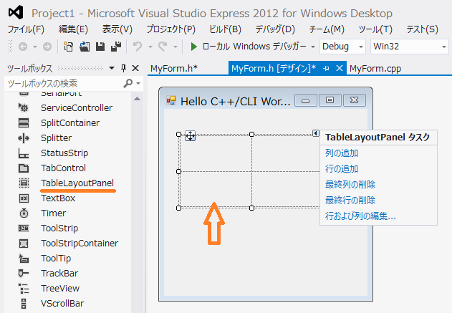Select the StatusStrip icon in toolbox
This screenshot has height=313, width=452.
click(24, 153)
